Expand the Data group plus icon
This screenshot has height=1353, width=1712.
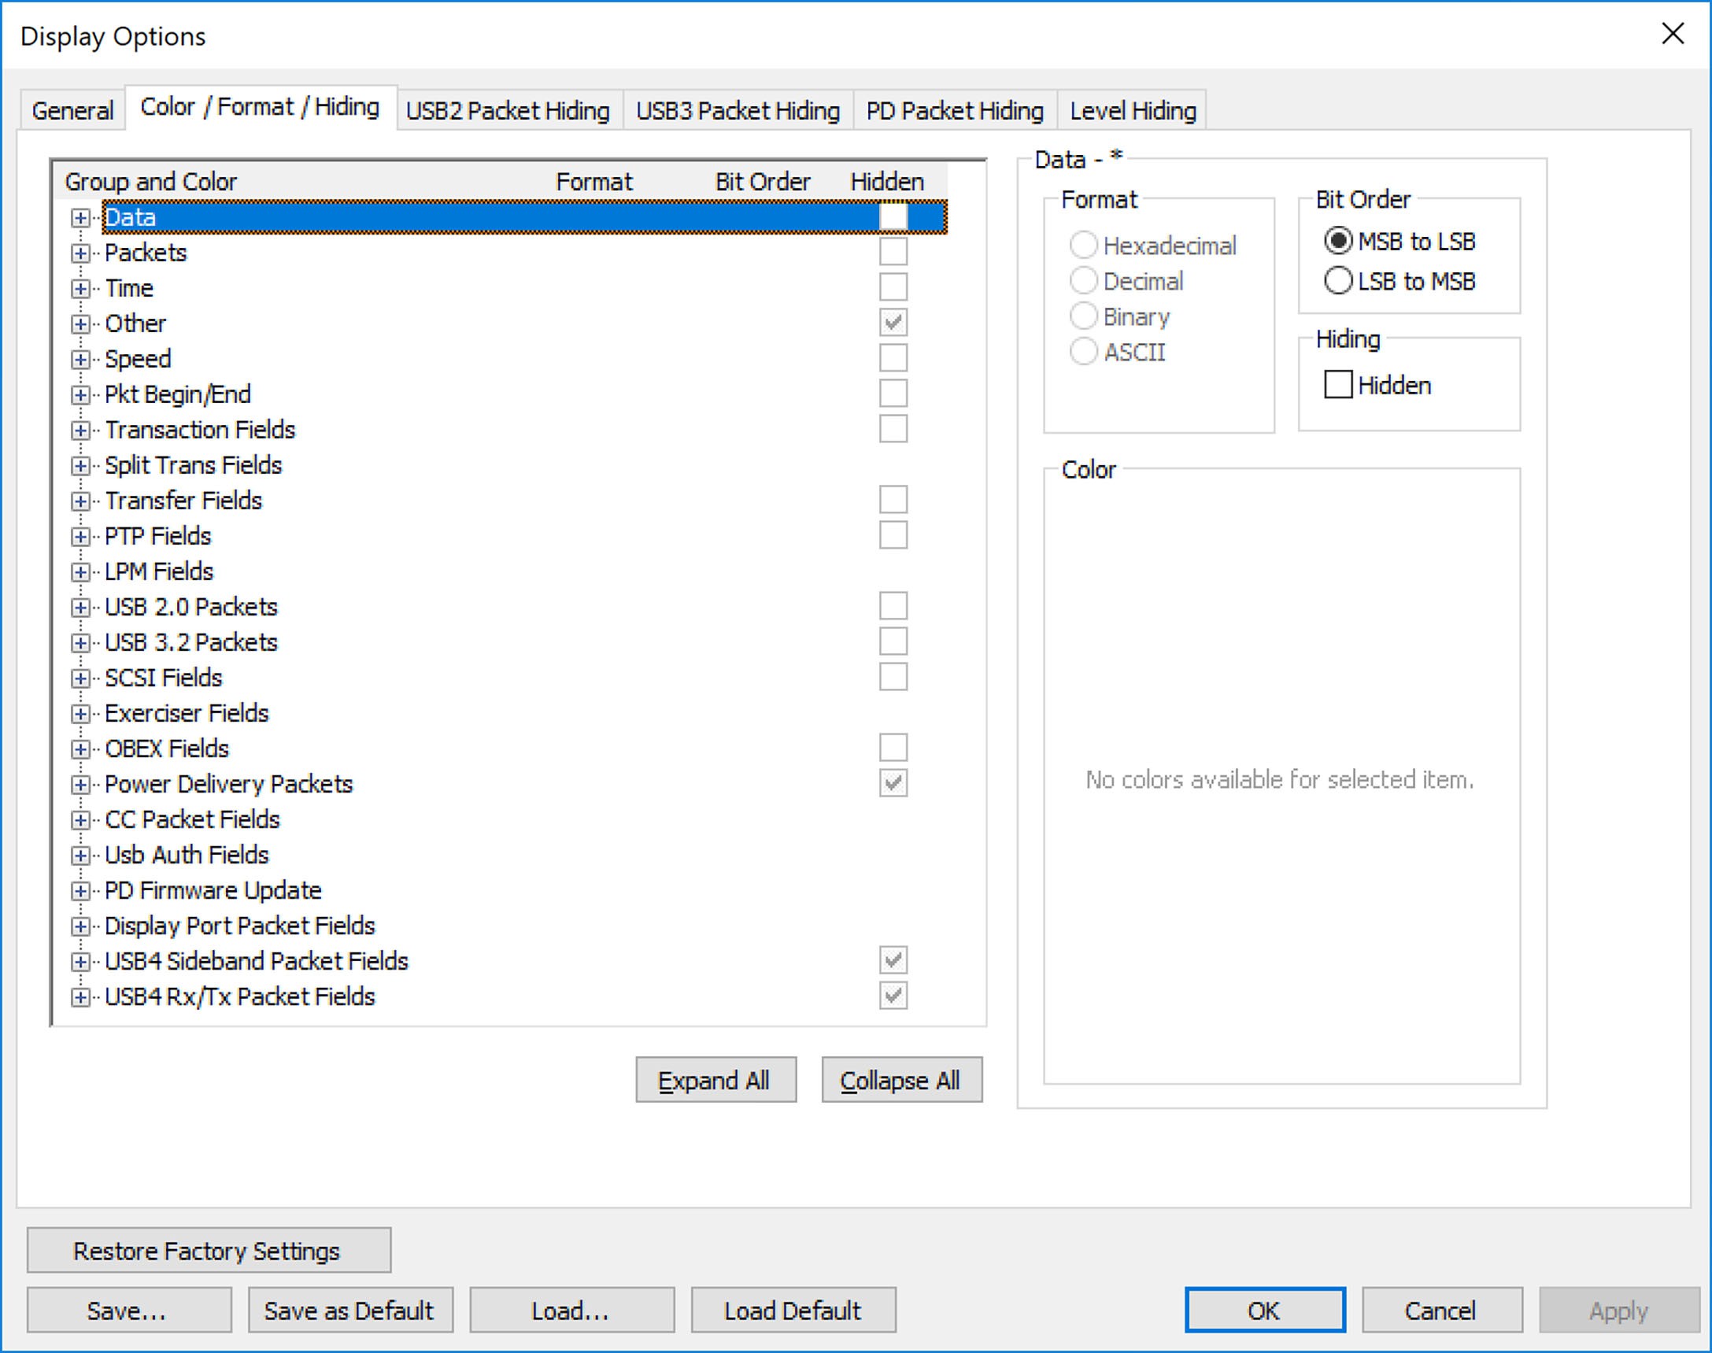pos(80,218)
